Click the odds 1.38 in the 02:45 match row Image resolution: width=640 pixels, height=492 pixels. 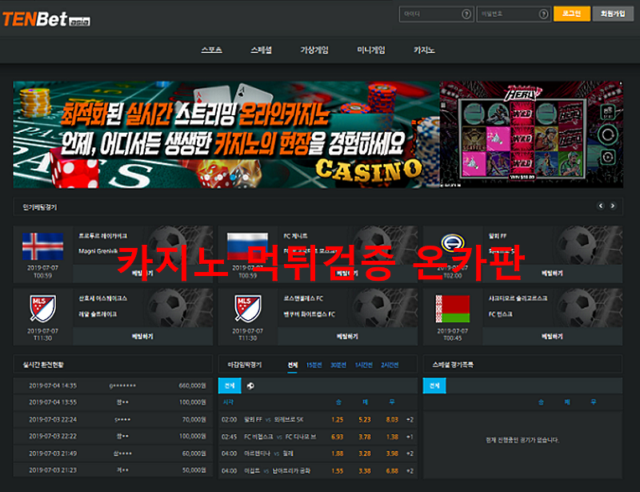(x=392, y=437)
